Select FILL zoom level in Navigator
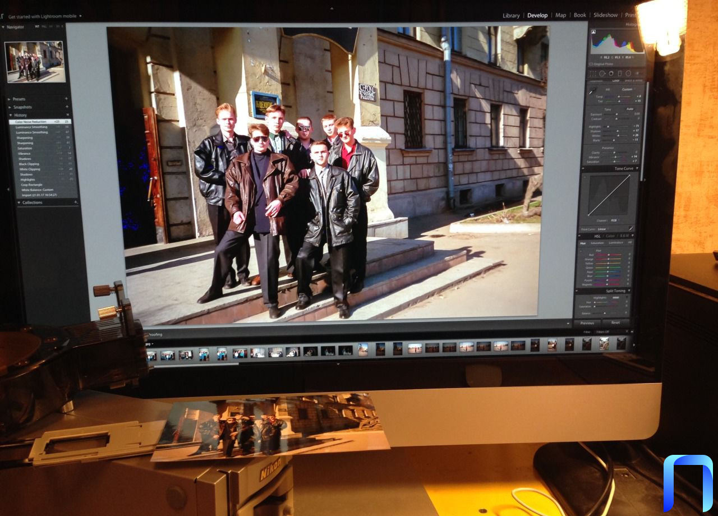 [44, 26]
